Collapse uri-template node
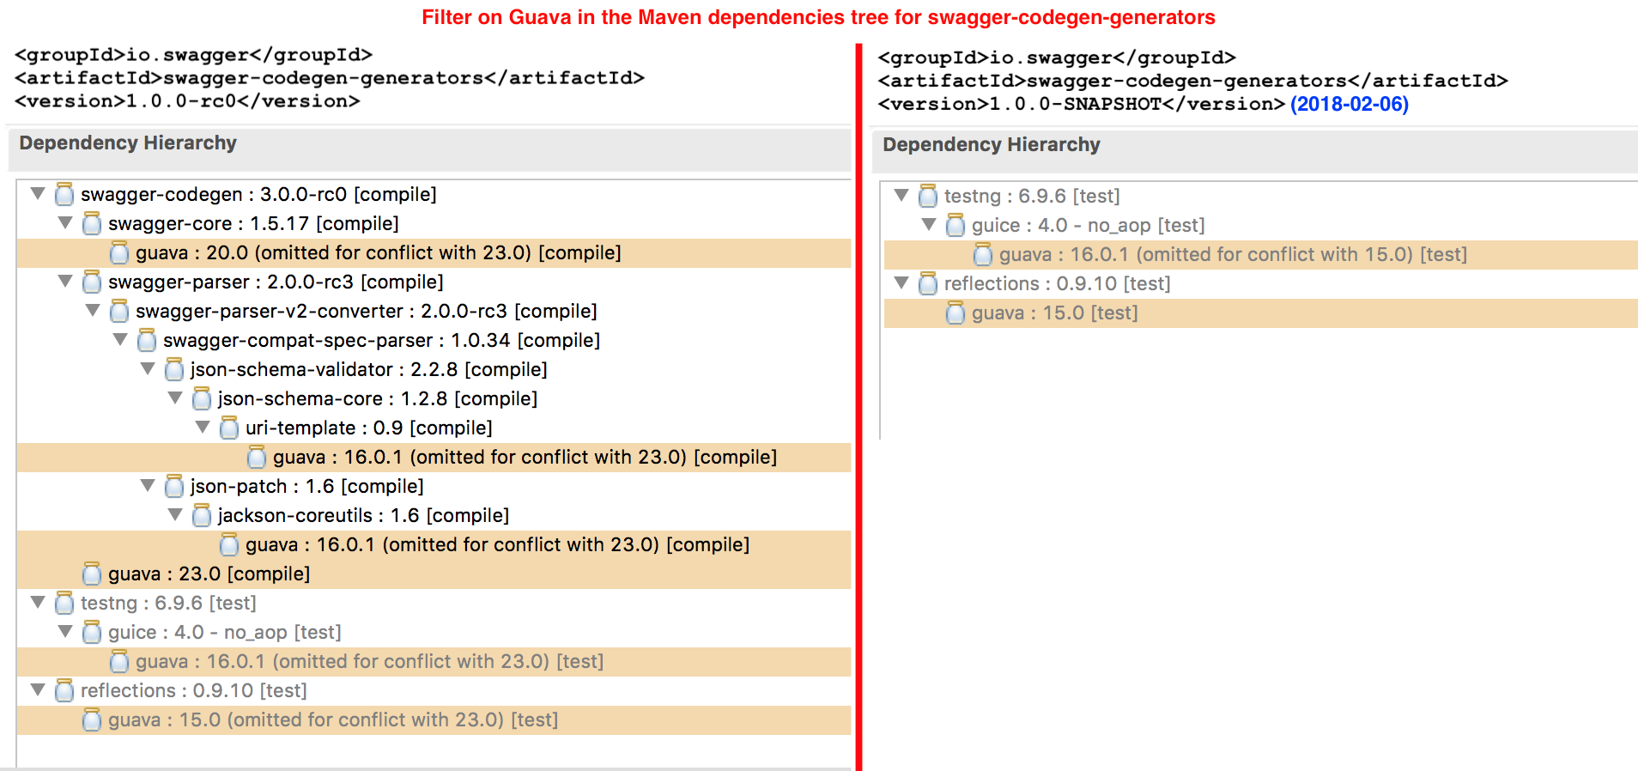Screen dimensions: 1638x771 (x=203, y=427)
